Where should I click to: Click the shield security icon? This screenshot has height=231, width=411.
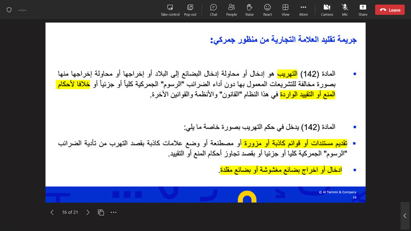[x=9, y=10]
